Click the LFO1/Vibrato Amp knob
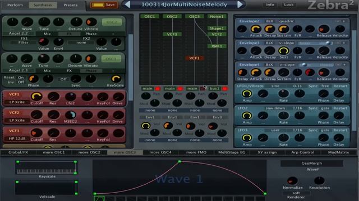359x201 pixels. pos(247,94)
